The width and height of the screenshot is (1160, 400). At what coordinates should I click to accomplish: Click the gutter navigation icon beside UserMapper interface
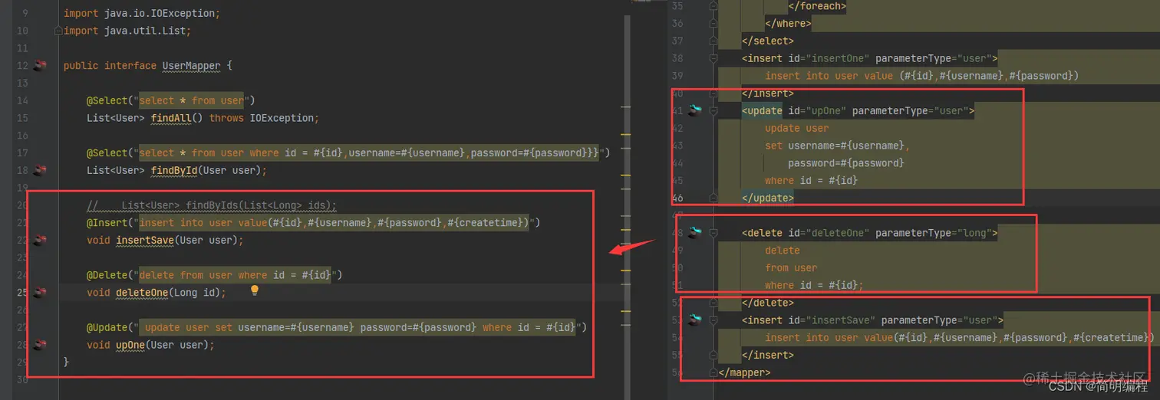tap(40, 66)
